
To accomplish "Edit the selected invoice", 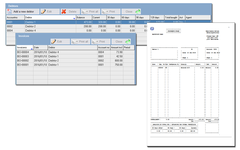I will coord(60,42).
